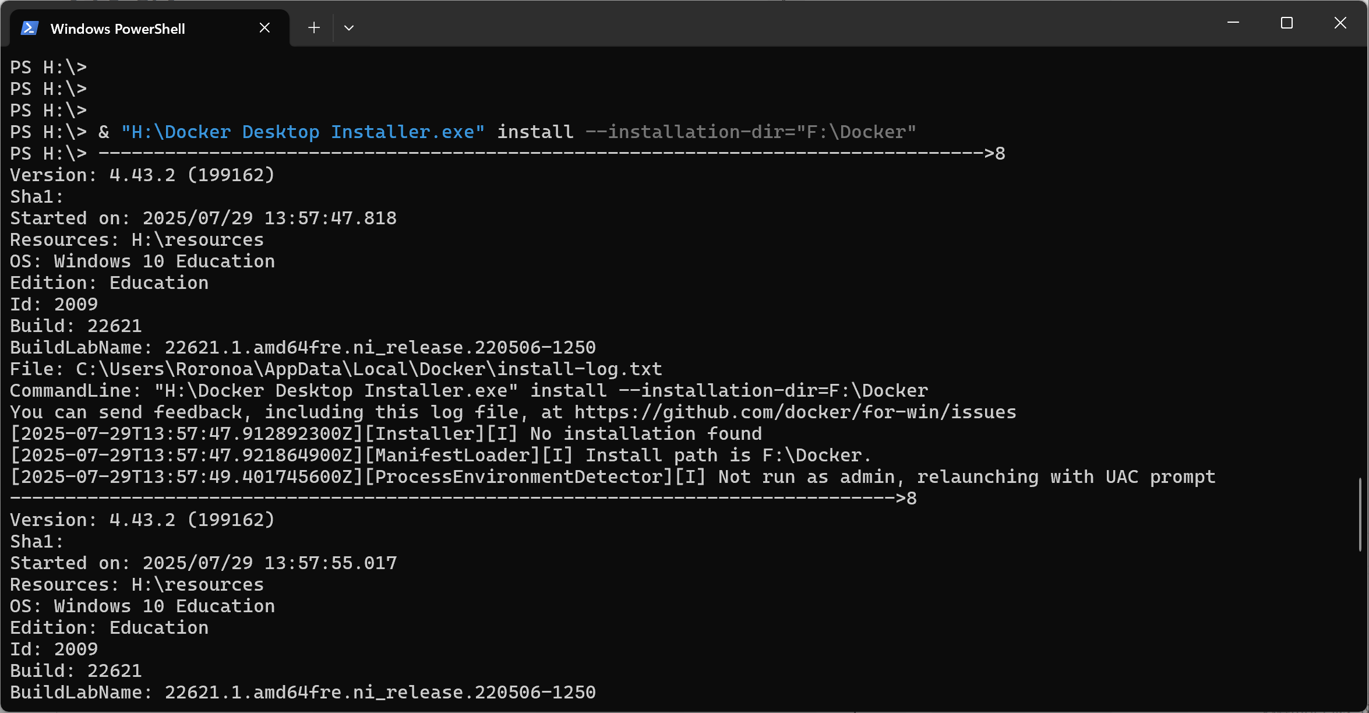Click the second "Resources: H:\resources" line
The width and height of the screenshot is (1369, 713).
(137, 584)
